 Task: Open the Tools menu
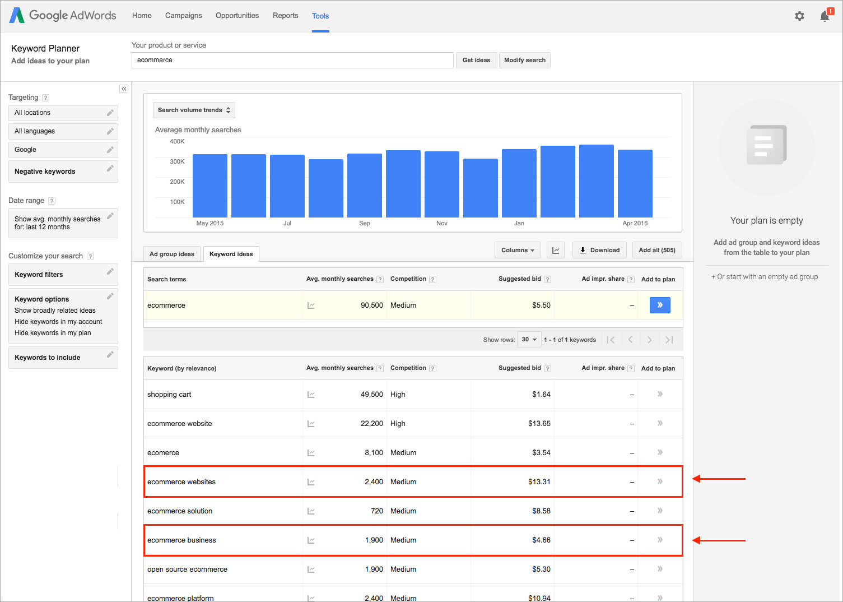tap(320, 16)
